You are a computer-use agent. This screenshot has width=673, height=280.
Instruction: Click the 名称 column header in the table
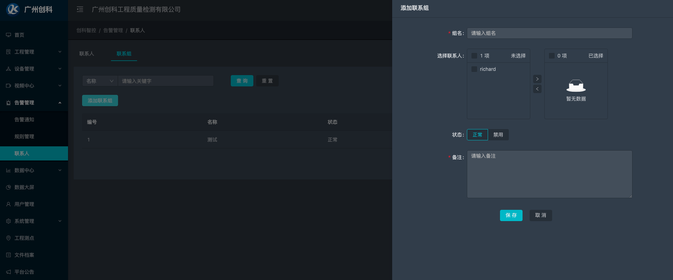(x=212, y=122)
